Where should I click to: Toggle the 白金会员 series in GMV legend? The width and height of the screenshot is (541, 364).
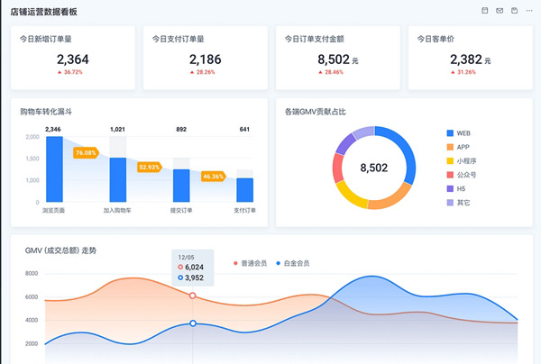(x=293, y=263)
